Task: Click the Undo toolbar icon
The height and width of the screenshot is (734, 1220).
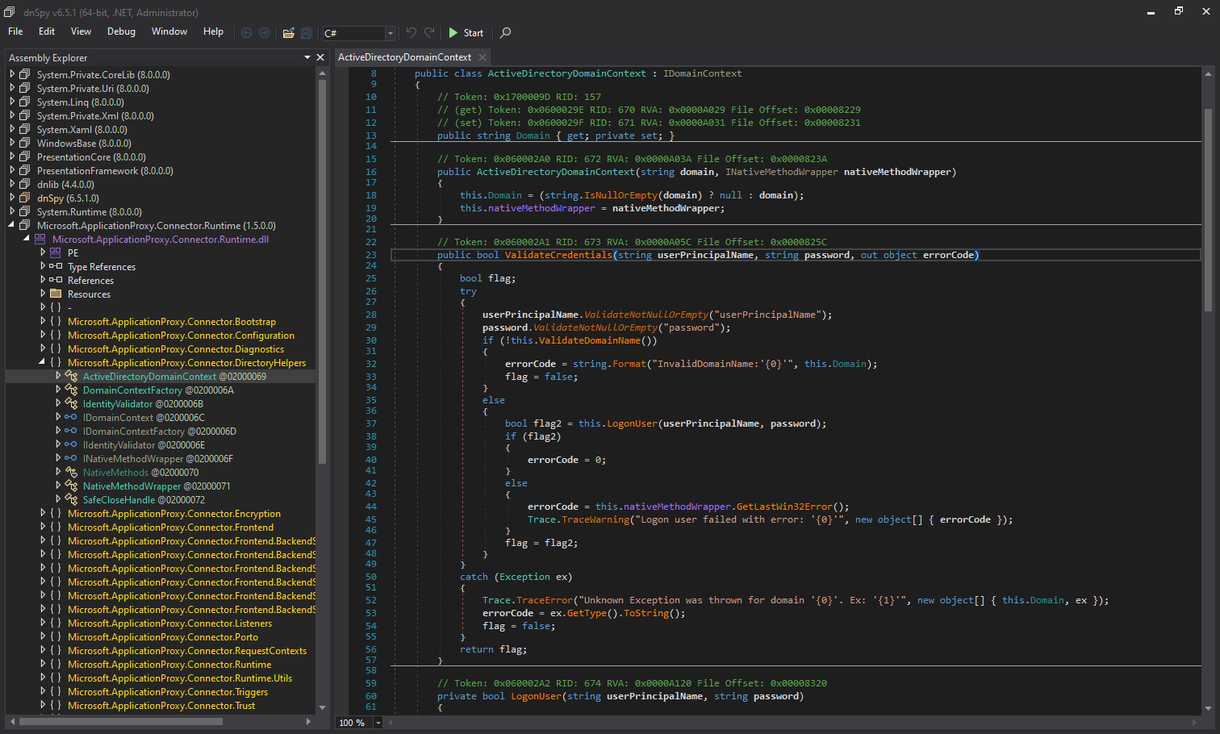Action: tap(412, 33)
